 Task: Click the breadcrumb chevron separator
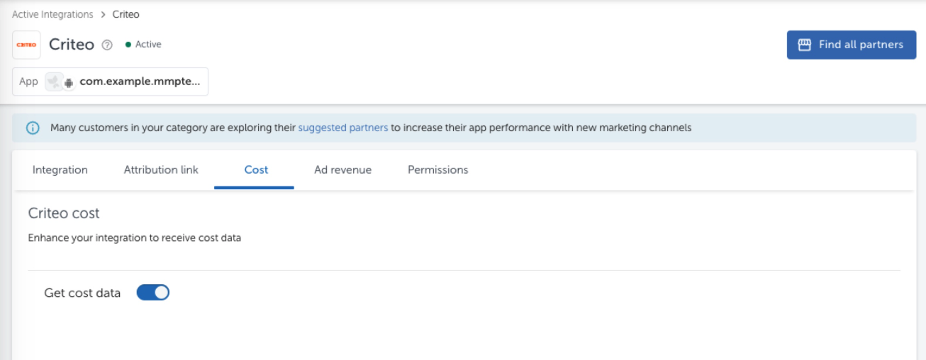[103, 14]
